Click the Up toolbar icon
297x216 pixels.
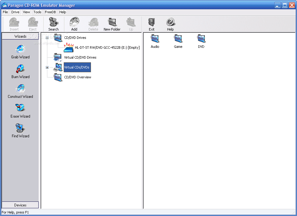click(x=131, y=22)
